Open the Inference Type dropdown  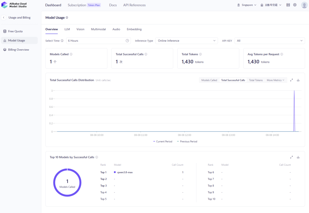pyautogui.click(x=186, y=41)
